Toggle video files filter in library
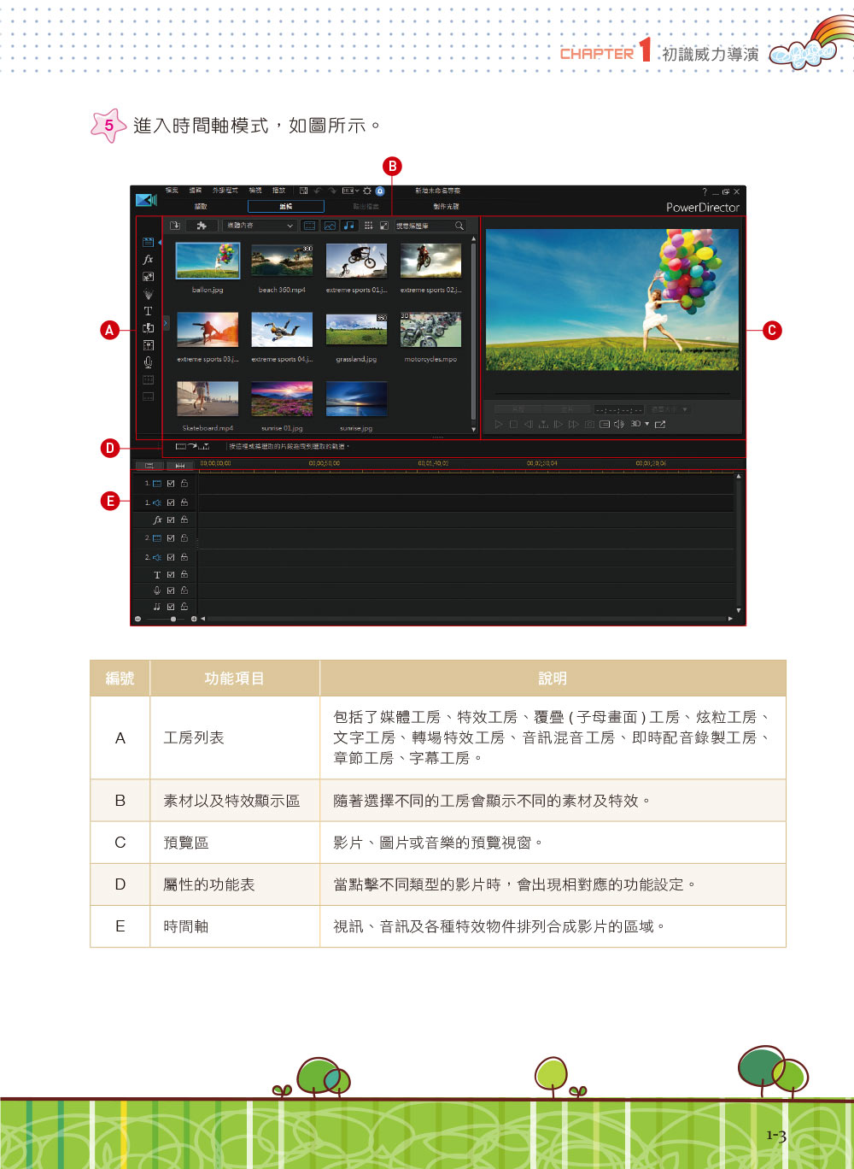The height and width of the screenshot is (1169, 854). (309, 226)
